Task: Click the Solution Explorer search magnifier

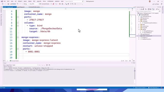Action: pos(159,11)
